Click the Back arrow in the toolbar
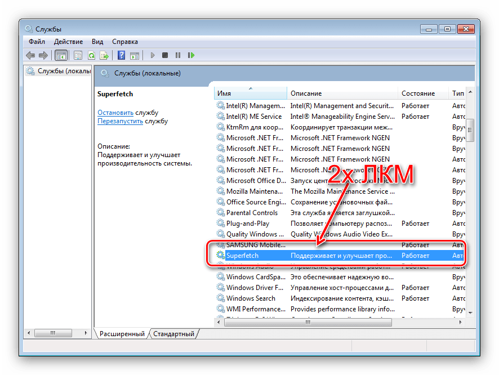 pyautogui.click(x=30, y=55)
